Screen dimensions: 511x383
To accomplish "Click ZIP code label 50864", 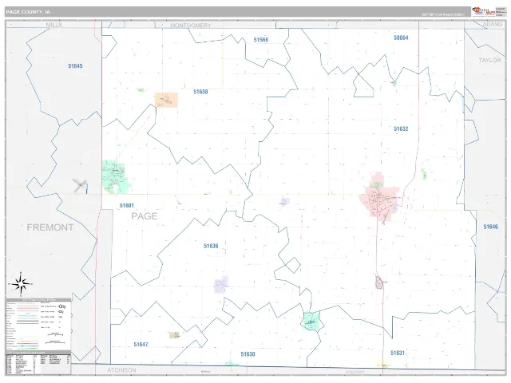I will pos(401,38).
